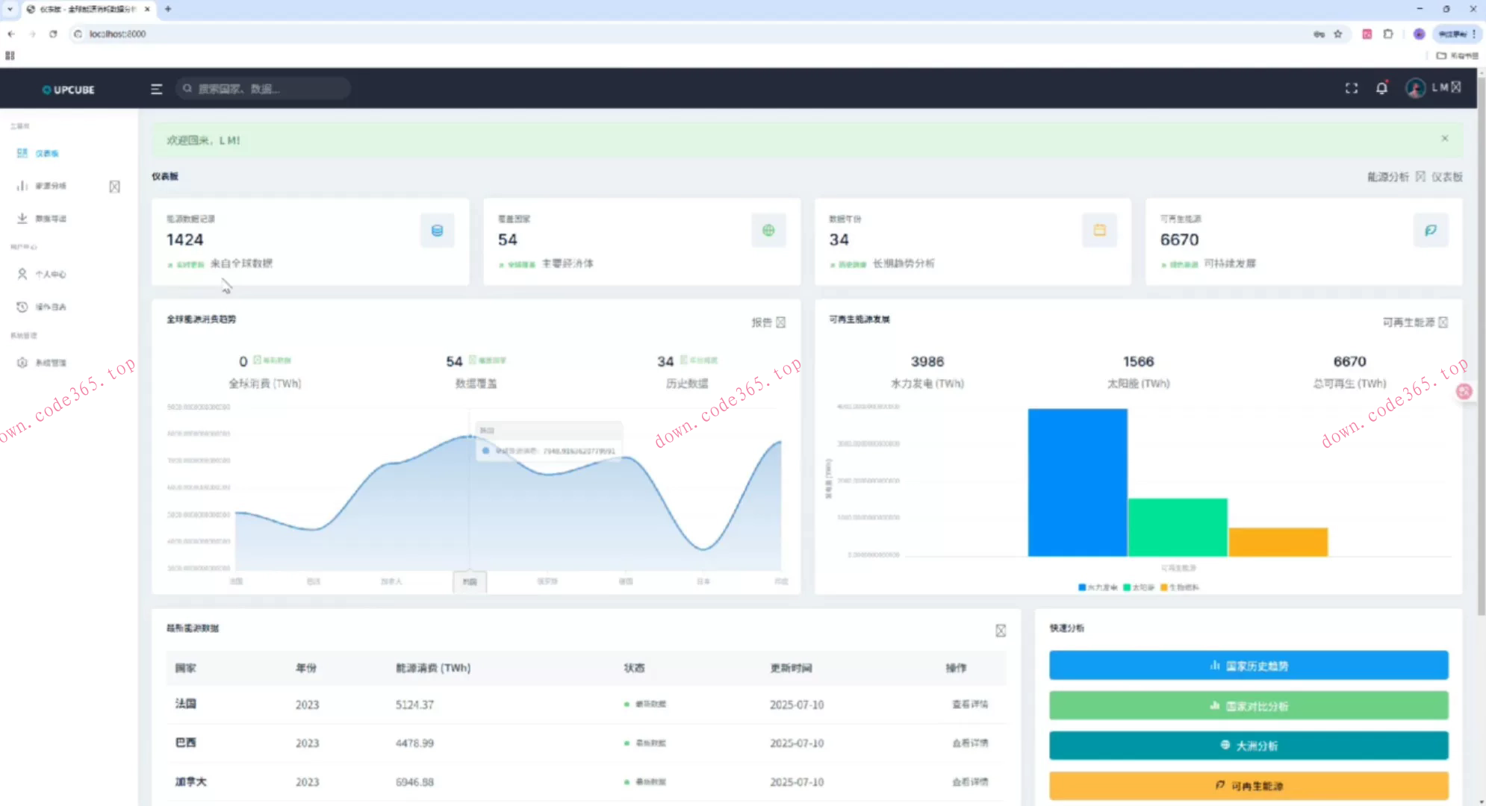Toggle the 水力发电 legend item
The height and width of the screenshot is (806, 1486).
tap(1098, 587)
